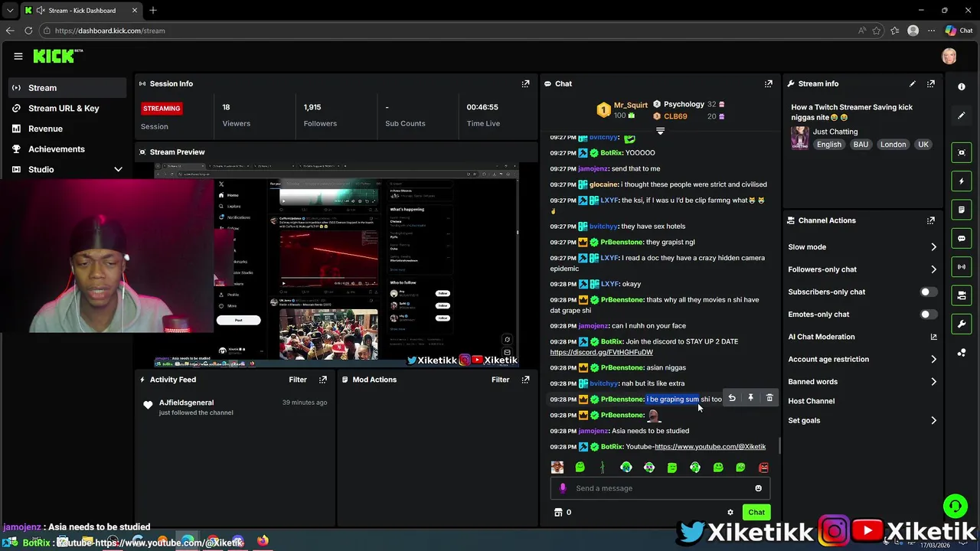The width and height of the screenshot is (980, 551).
Task: Pop out the Session info panel
Action: 525,83
